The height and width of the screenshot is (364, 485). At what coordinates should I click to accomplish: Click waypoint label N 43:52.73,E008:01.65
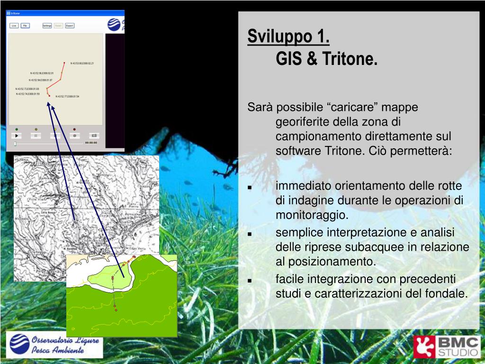click(27, 89)
